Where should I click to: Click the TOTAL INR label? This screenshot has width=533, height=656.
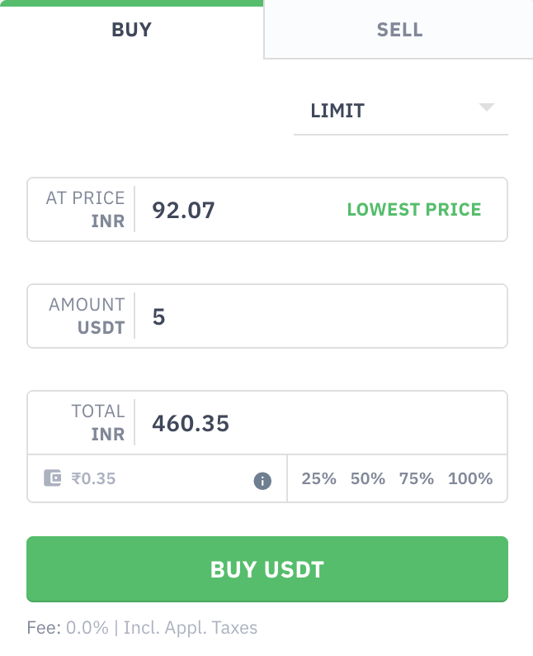97,423
